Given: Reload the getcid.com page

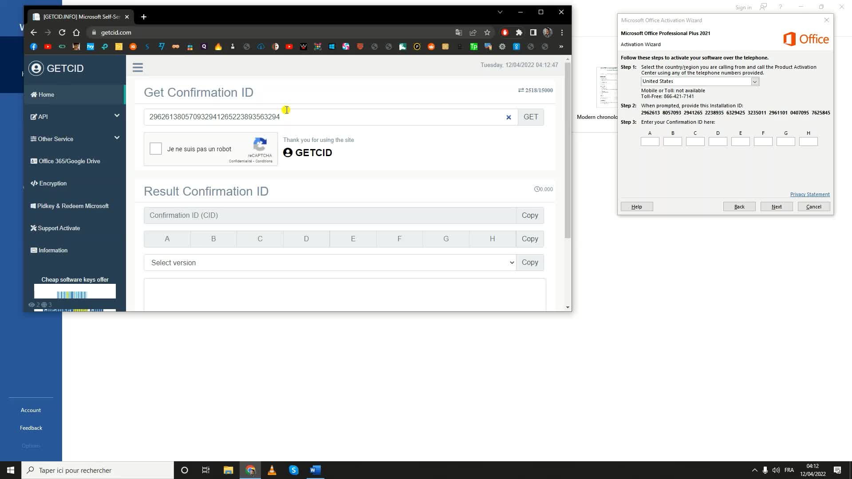Looking at the screenshot, I should point(62,32).
